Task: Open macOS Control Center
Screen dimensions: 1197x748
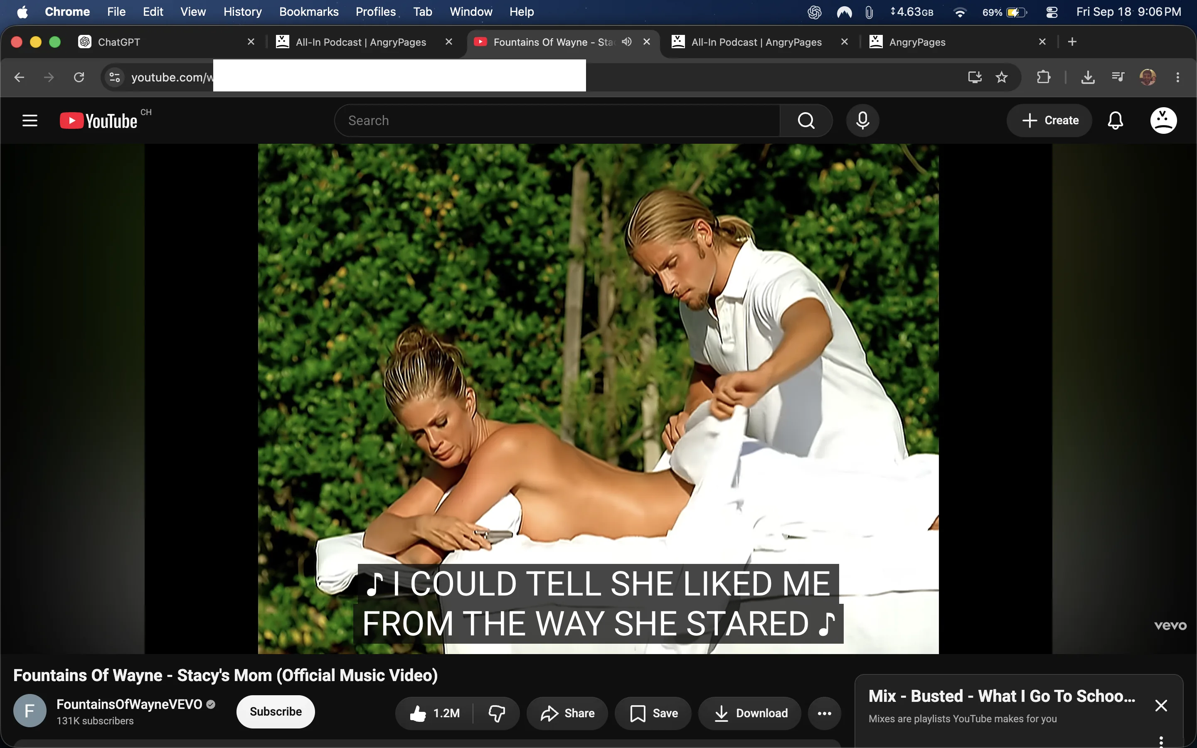Action: coord(1052,12)
